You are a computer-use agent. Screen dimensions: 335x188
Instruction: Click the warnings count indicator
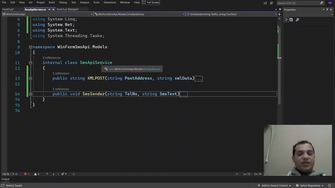(37, 174)
